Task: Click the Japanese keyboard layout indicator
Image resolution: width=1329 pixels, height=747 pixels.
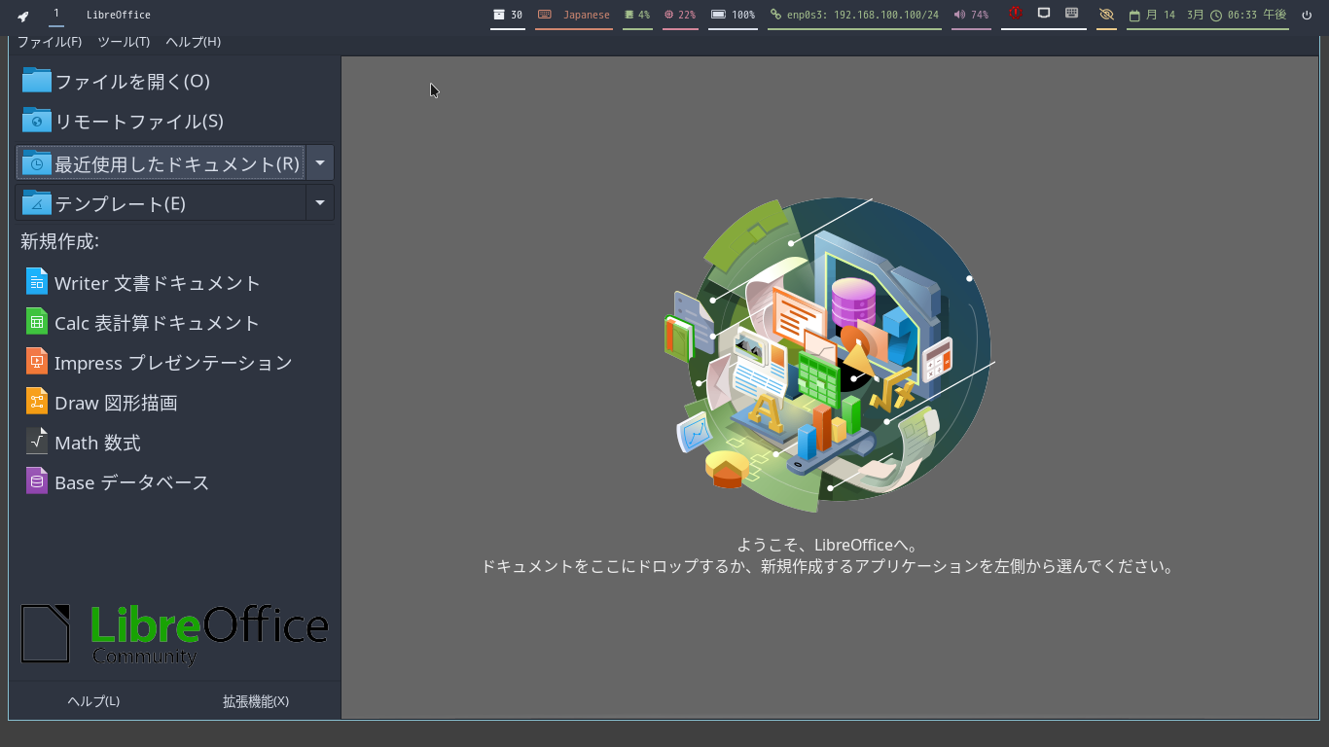Action: coord(574,15)
